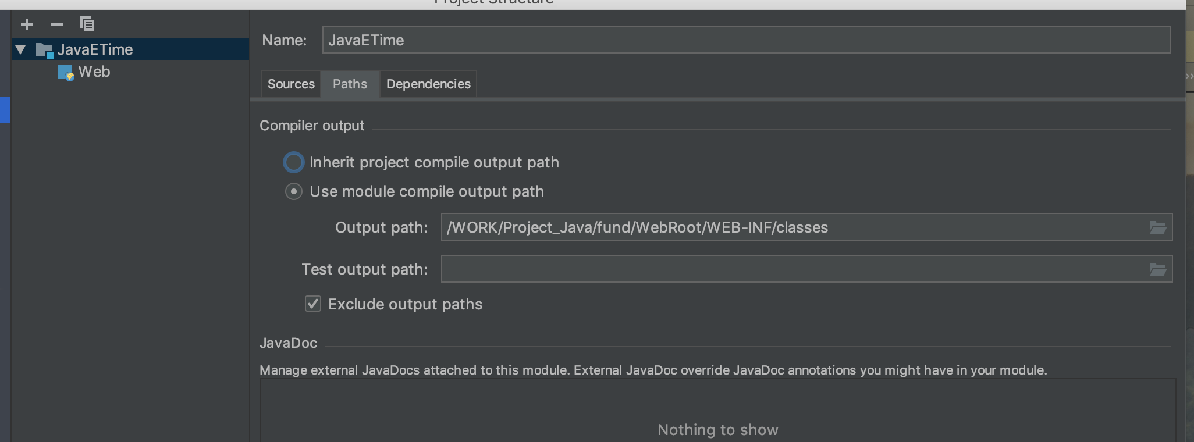Click the module Name input field
Screen dimensions: 1194x442
click(745, 40)
